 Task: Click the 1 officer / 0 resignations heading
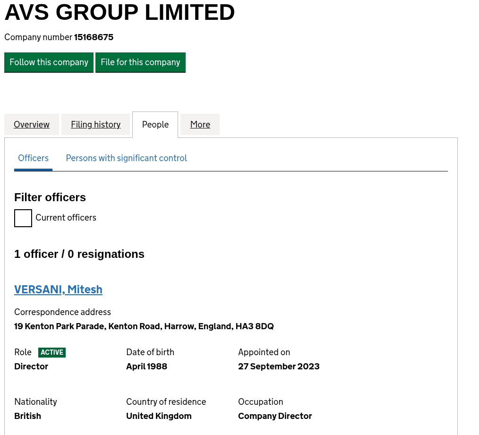click(79, 254)
